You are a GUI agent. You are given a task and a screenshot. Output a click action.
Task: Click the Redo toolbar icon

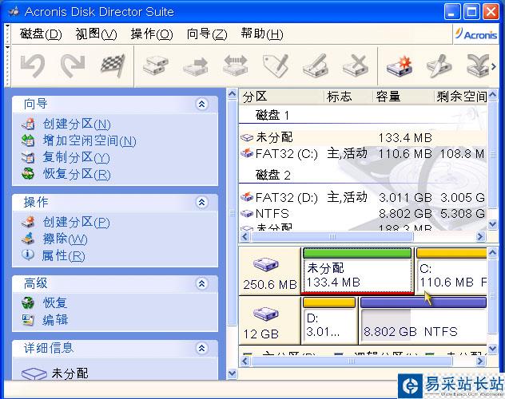coord(73,66)
